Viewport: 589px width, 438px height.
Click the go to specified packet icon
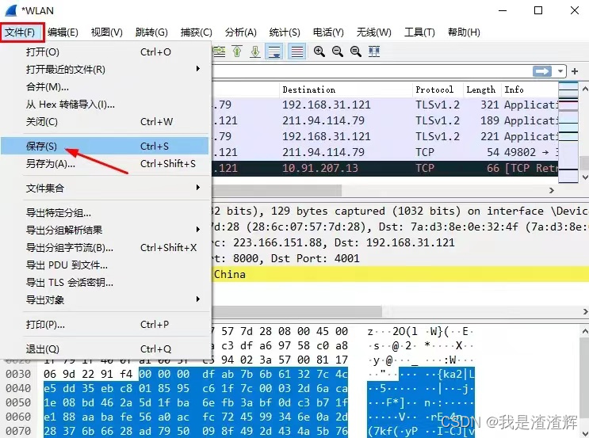coord(219,51)
